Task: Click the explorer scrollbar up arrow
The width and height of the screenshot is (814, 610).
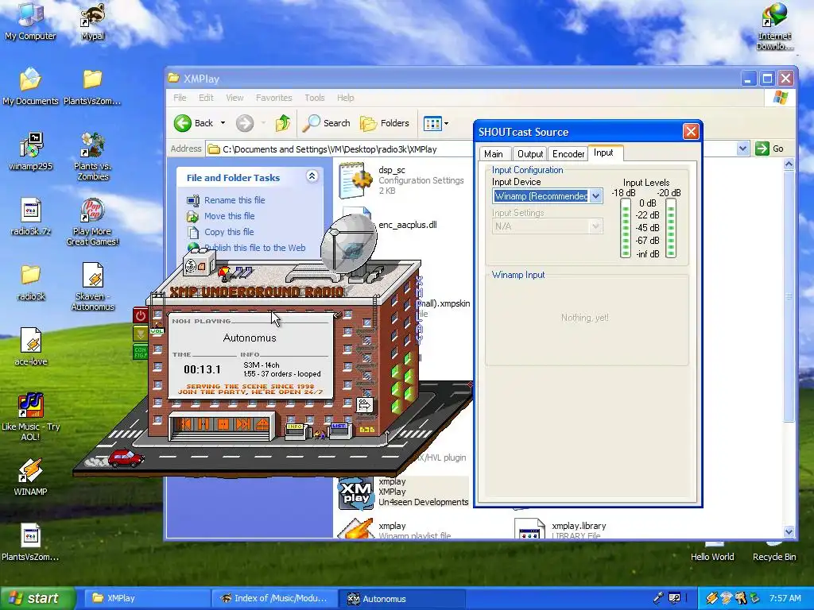Action: 789,165
